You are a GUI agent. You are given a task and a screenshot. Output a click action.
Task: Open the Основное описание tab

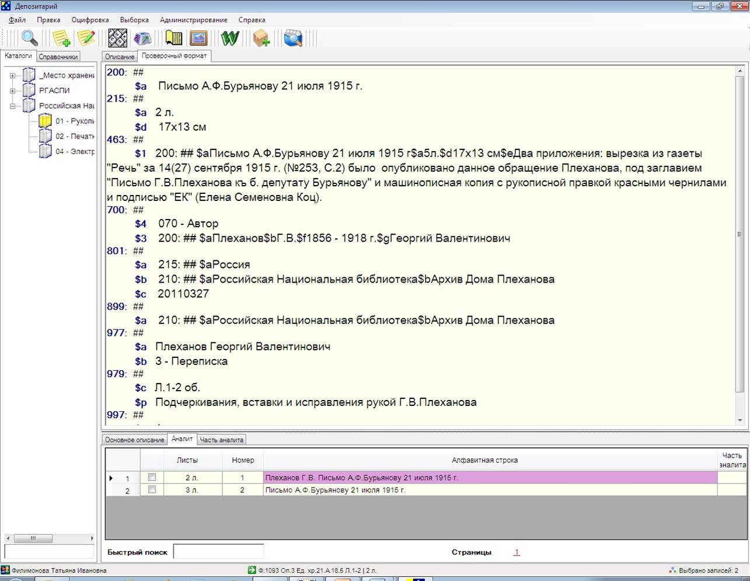coord(134,440)
